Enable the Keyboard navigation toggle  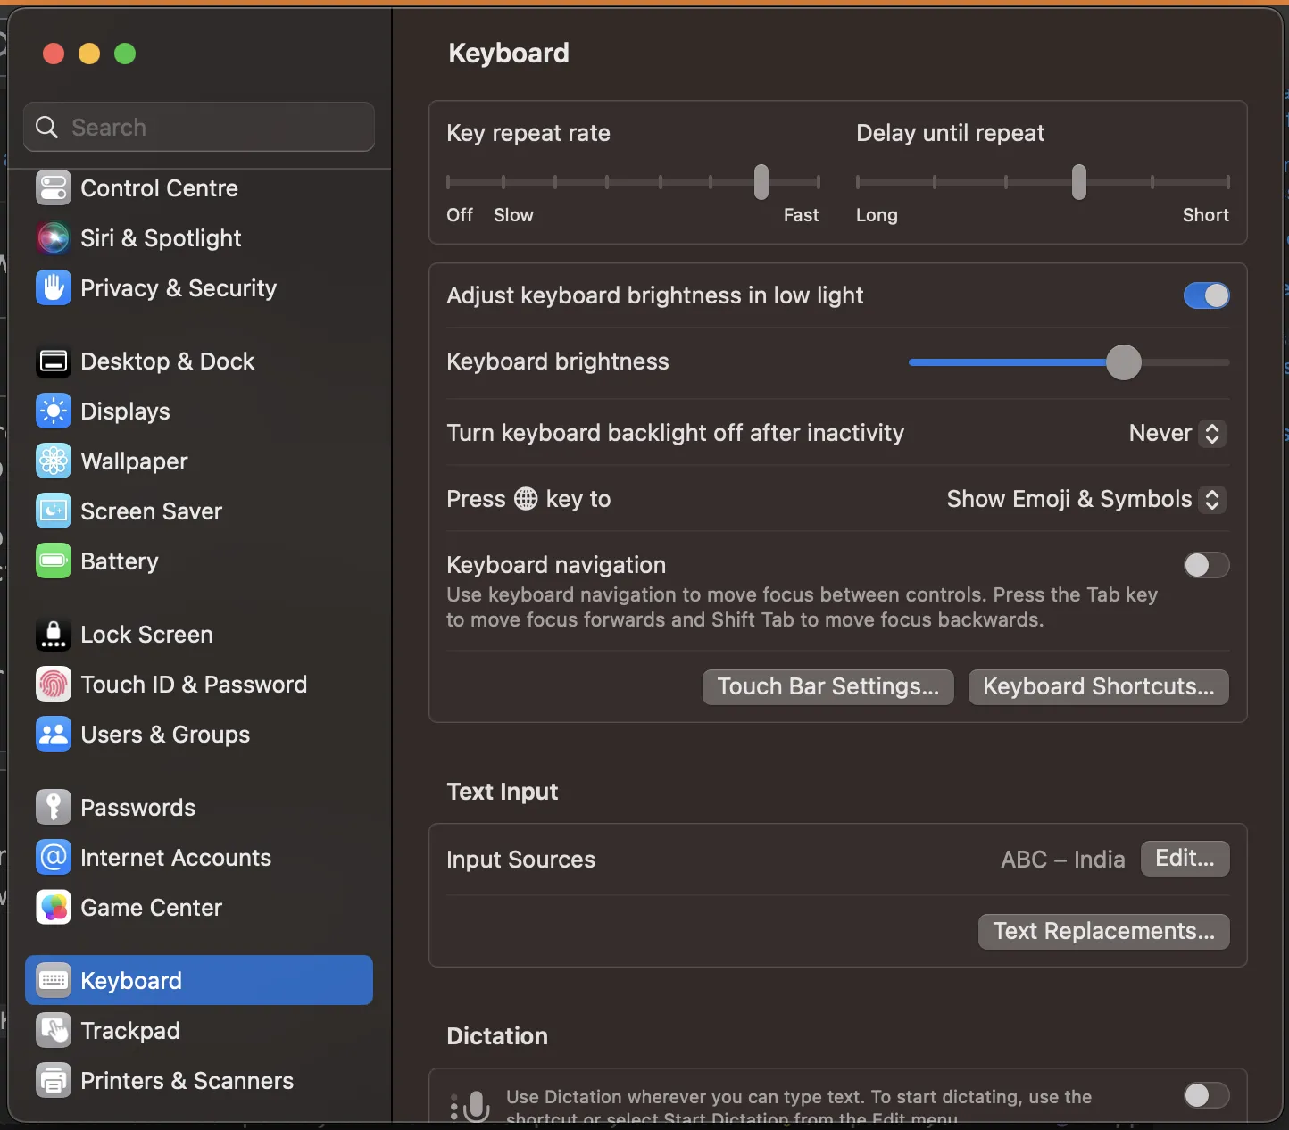coord(1206,565)
